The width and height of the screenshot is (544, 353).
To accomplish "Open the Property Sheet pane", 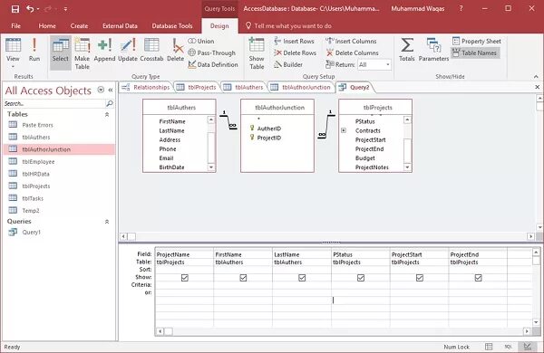I will pyautogui.click(x=477, y=41).
